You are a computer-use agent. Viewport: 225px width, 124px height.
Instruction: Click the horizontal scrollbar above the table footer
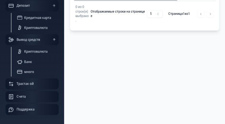(125, 0)
